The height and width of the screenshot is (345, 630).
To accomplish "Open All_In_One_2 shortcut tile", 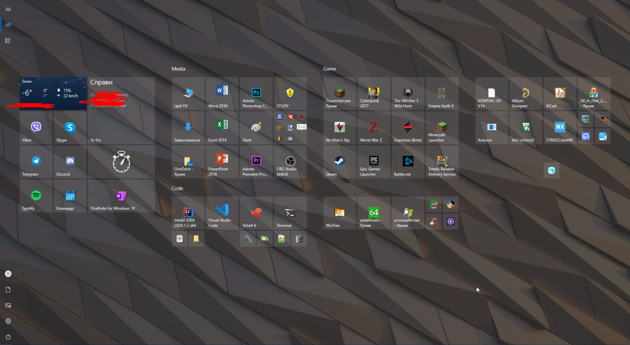I will pos(594,94).
